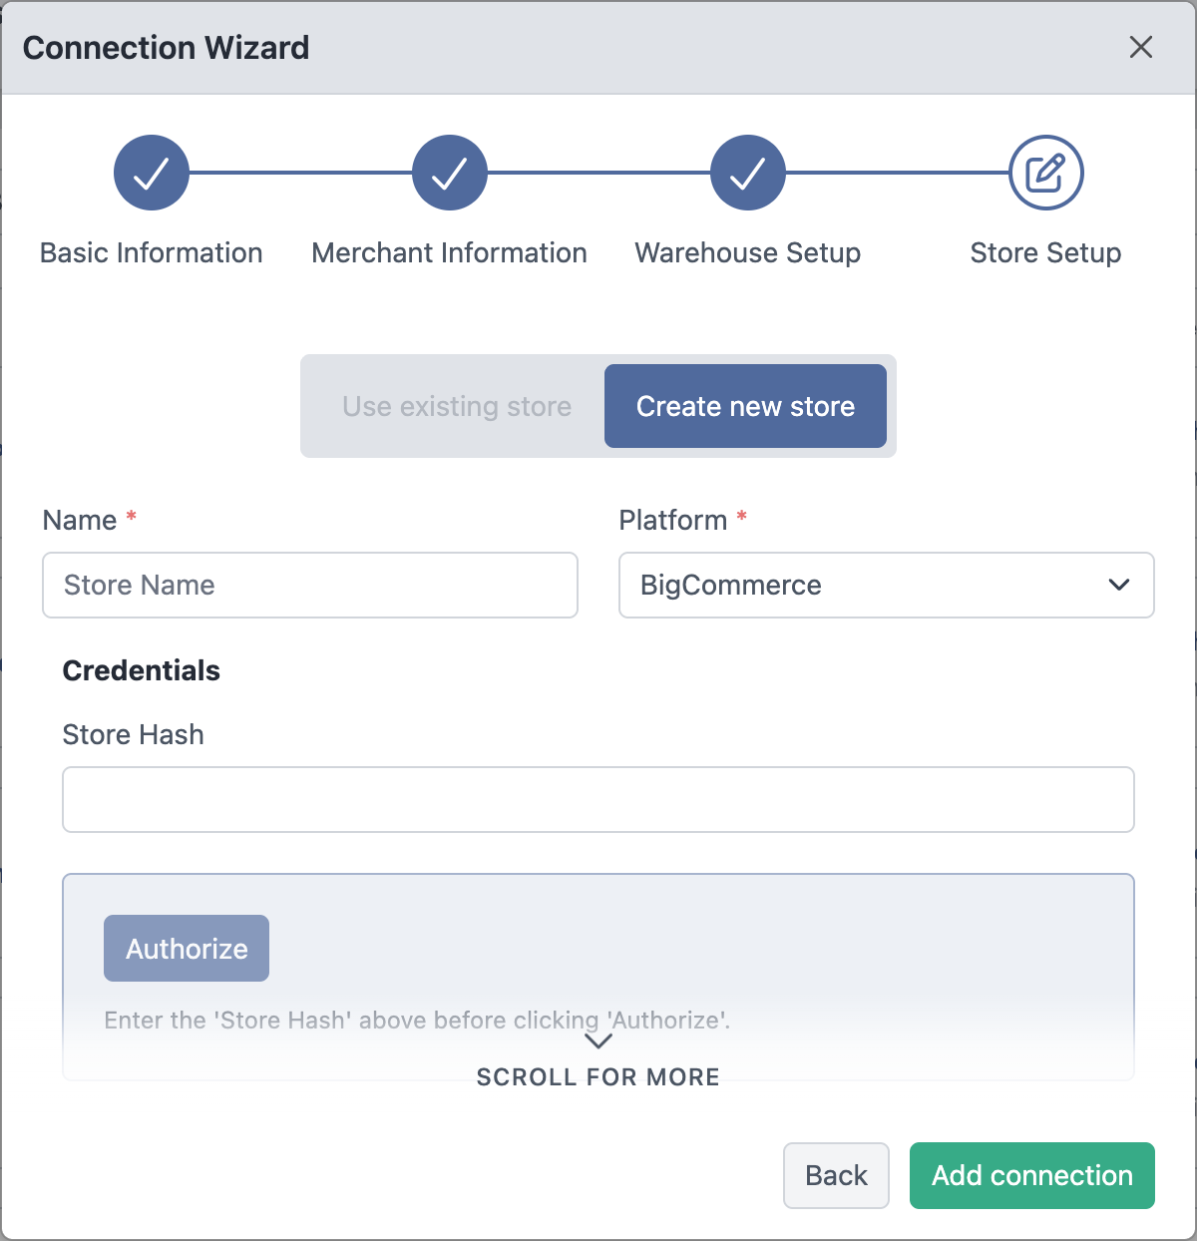Click the Warehouse Setup step checkmark icon
Image resolution: width=1197 pixels, height=1241 pixels.
(x=748, y=173)
